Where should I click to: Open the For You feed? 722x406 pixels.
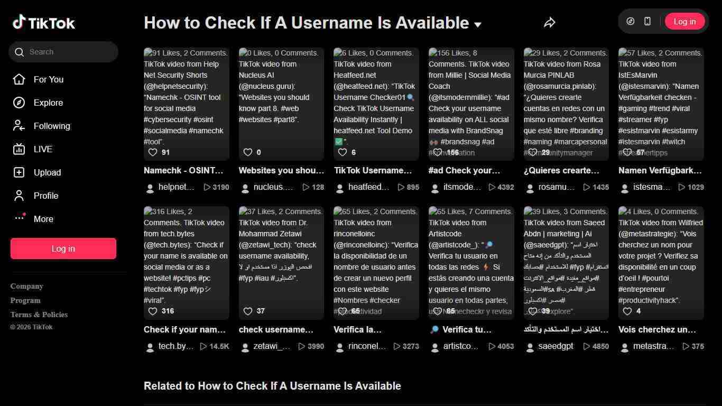[x=48, y=79]
